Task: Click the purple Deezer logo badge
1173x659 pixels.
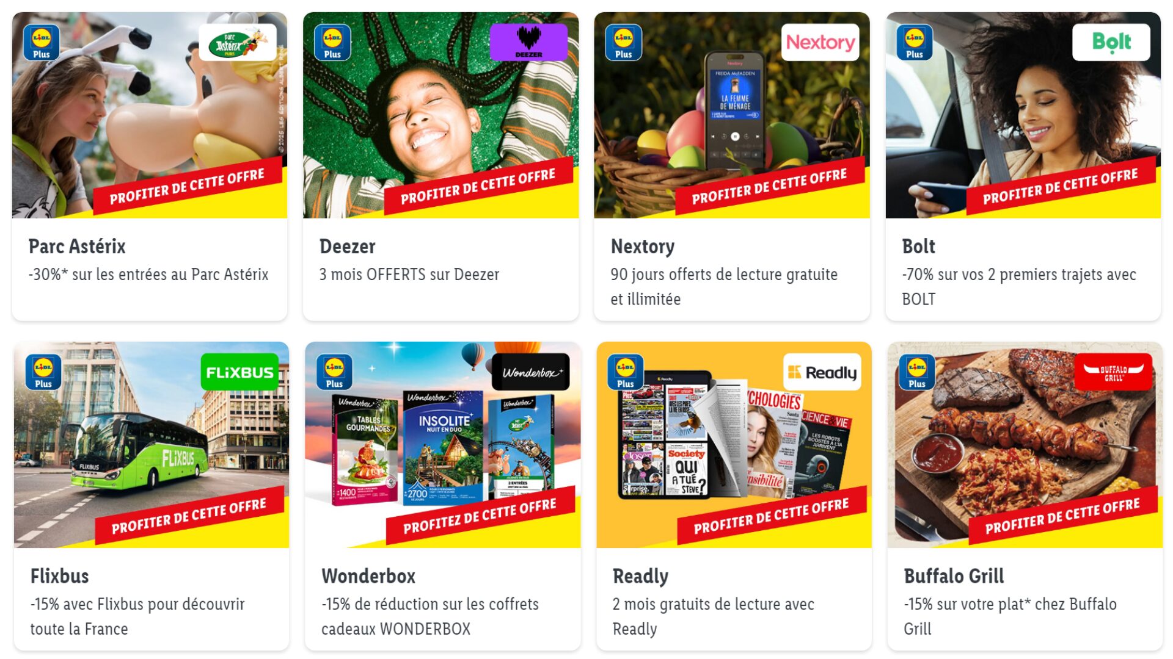Action: 528,42
